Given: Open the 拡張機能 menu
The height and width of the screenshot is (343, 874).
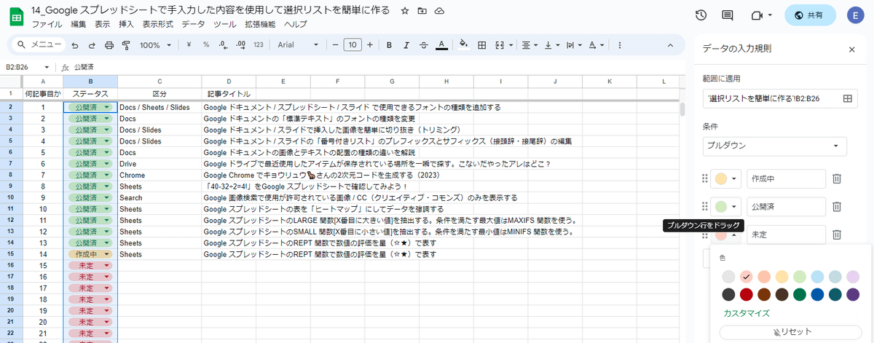Looking at the screenshot, I should 261,24.
